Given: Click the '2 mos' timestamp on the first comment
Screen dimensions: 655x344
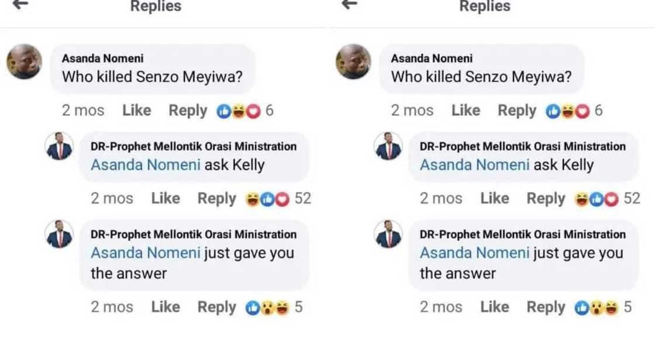Looking at the screenshot, I should (84, 110).
